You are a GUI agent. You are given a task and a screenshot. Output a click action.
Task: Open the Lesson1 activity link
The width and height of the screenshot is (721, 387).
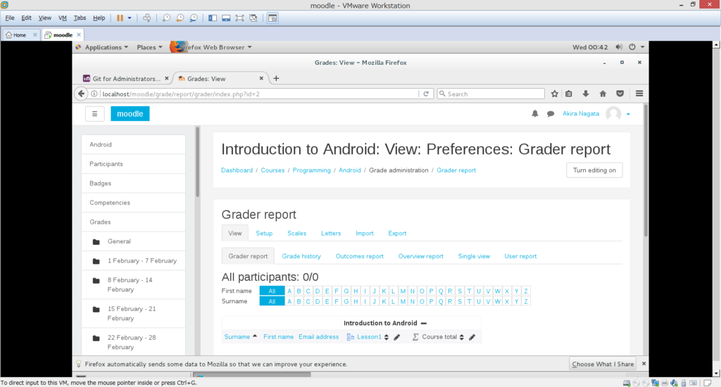click(x=369, y=337)
